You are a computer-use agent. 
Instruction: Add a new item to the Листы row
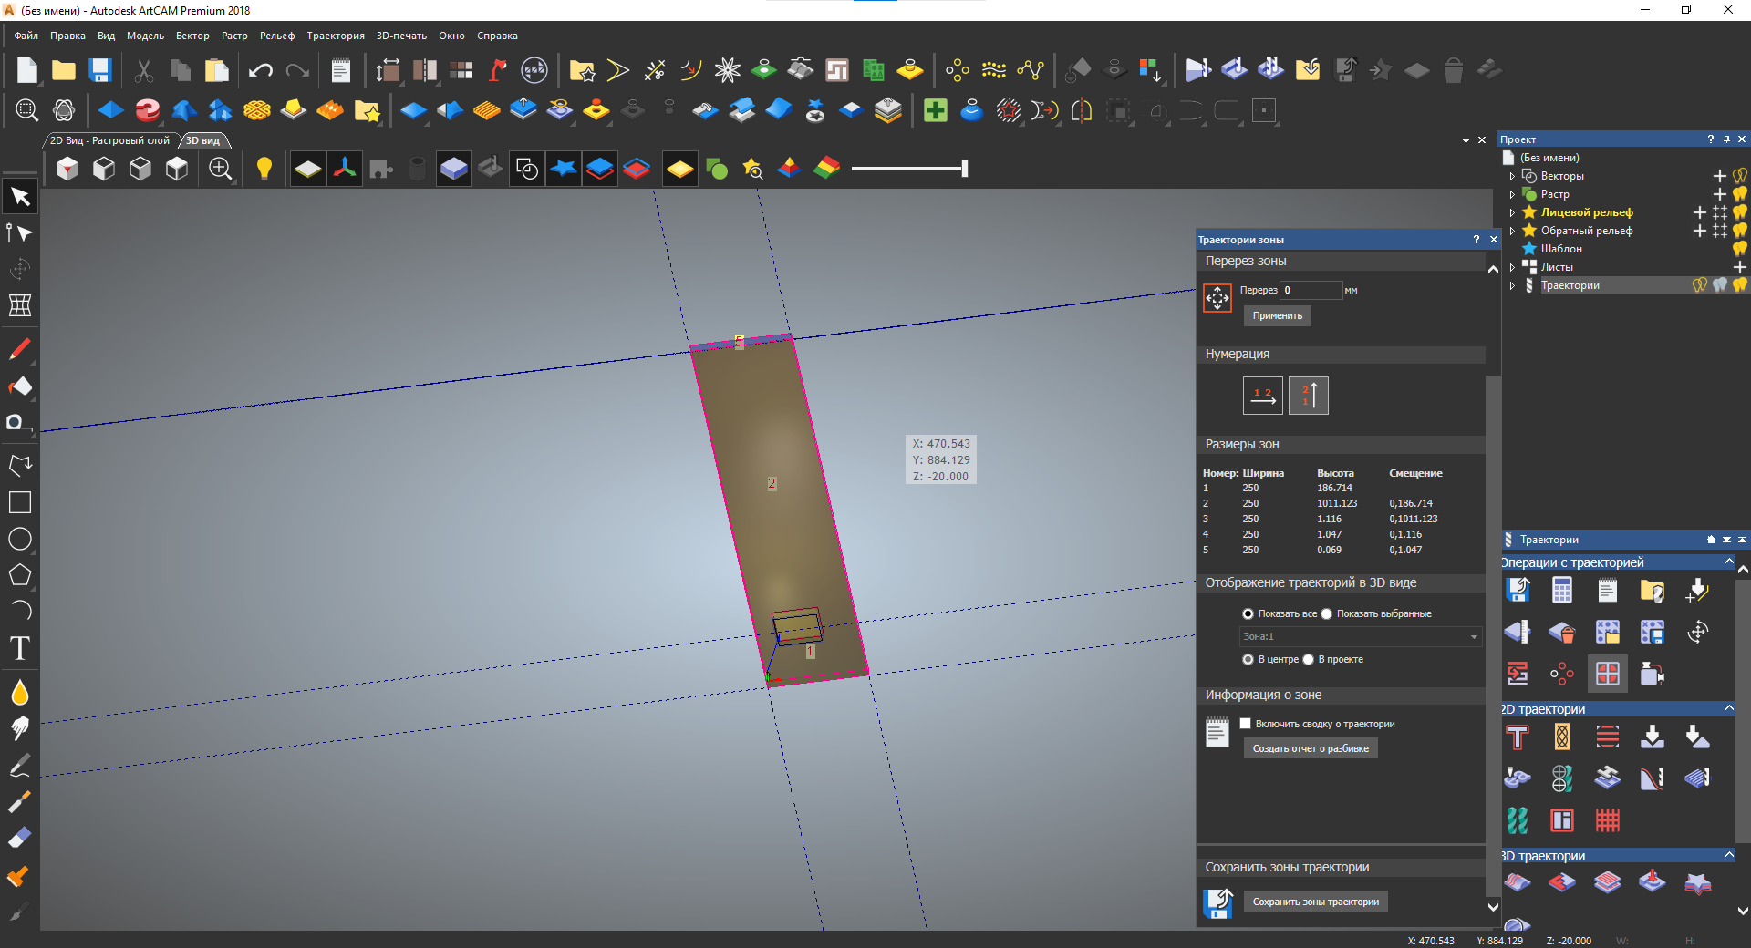pyautogui.click(x=1740, y=267)
